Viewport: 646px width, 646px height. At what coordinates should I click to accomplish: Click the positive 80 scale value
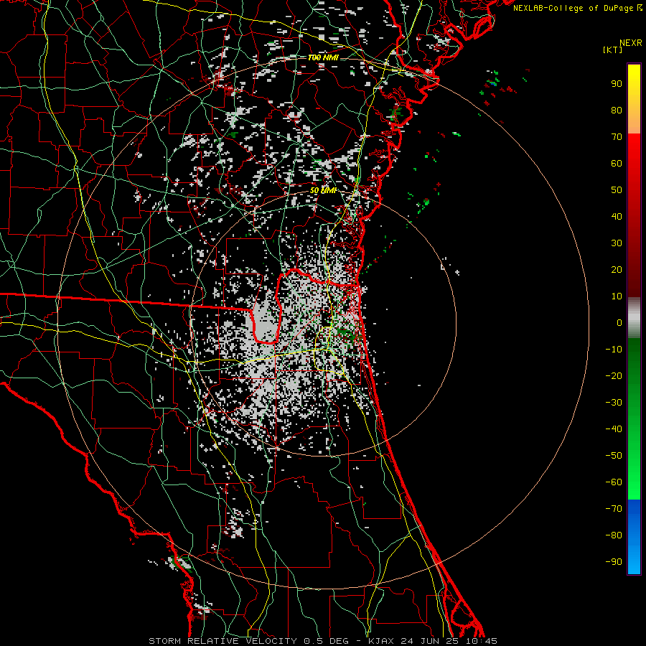coord(617,111)
